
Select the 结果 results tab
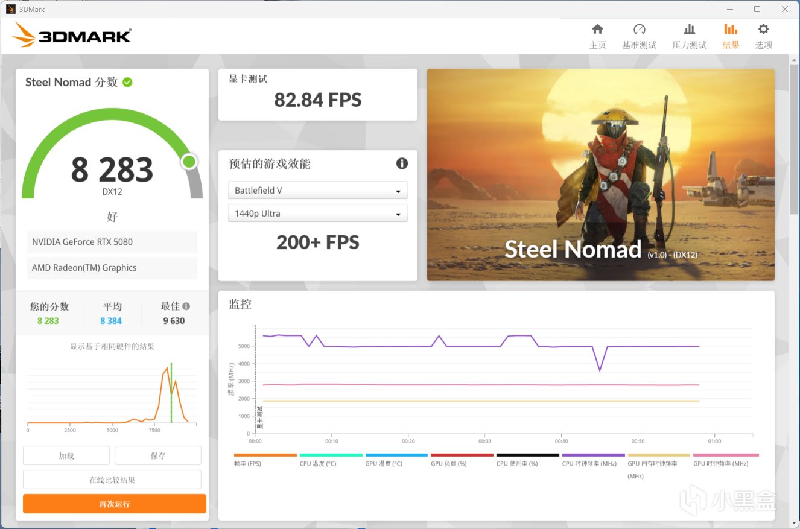click(731, 36)
